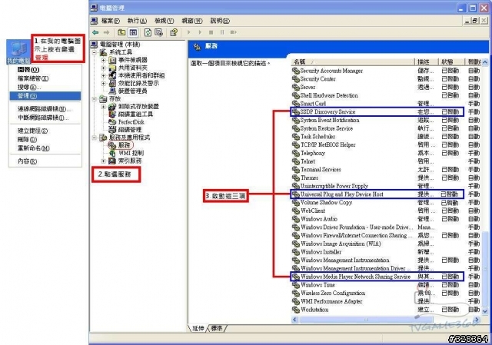Click the gear icon beside Telnet
This screenshot has width=492, height=345.
(295, 161)
